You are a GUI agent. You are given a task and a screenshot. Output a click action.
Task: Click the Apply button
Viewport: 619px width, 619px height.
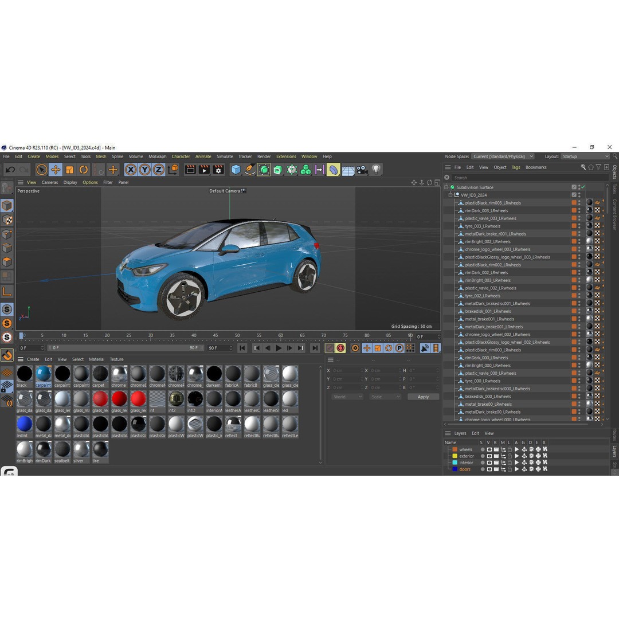423,397
